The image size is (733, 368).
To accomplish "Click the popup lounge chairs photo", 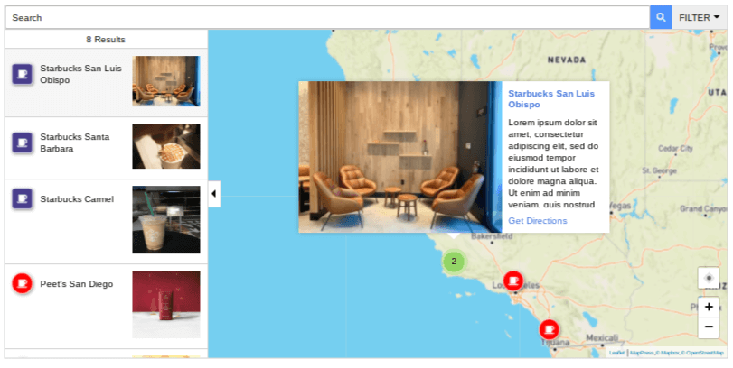I will 400,157.
